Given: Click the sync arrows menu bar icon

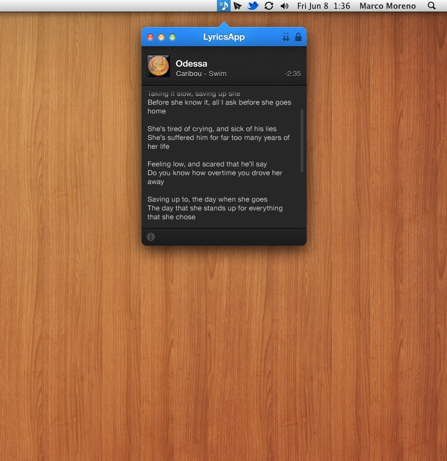Looking at the screenshot, I should [269, 6].
